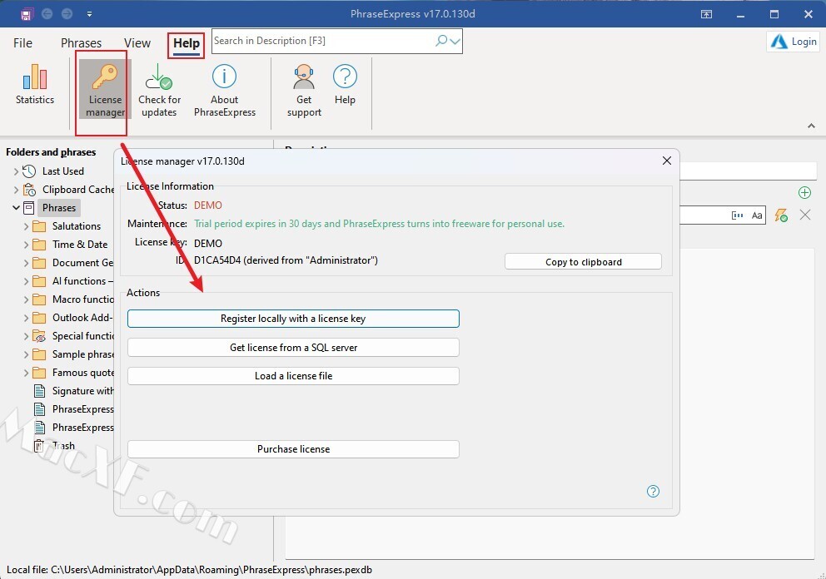
Task: Select the Time & Date folder
Action: click(x=80, y=245)
